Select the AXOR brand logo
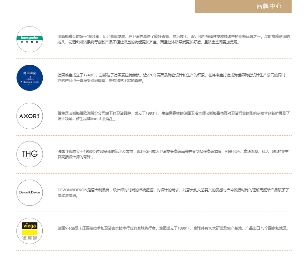304x255 pixels. tap(30, 116)
